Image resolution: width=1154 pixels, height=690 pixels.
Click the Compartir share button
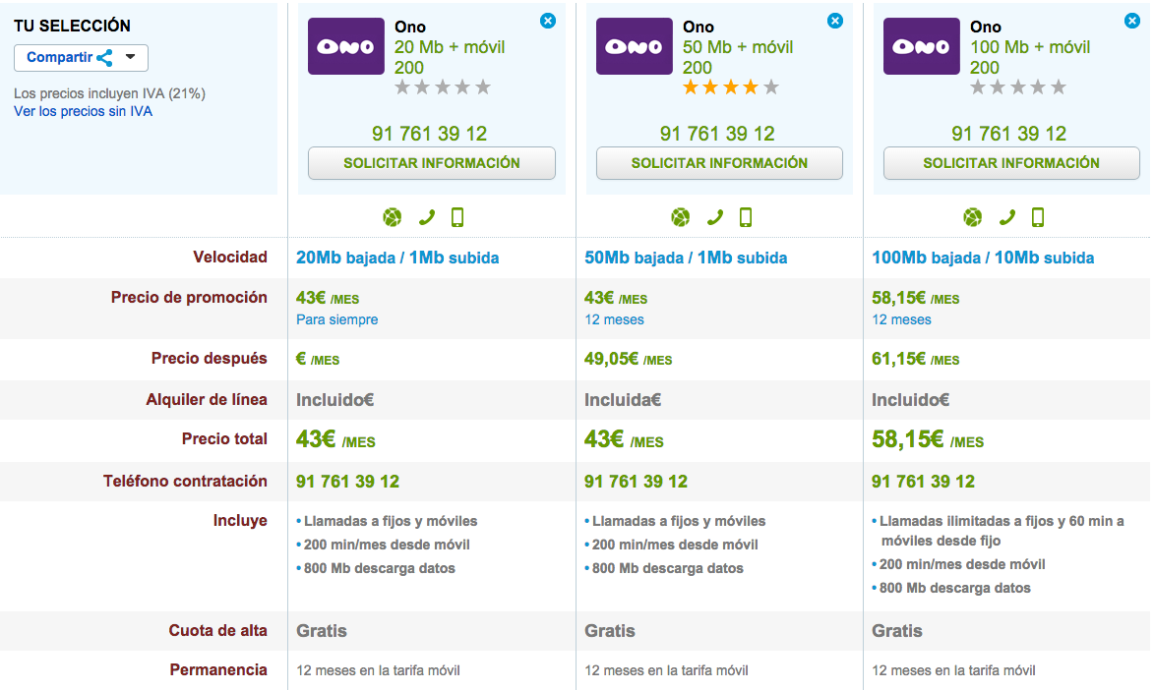(x=81, y=57)
